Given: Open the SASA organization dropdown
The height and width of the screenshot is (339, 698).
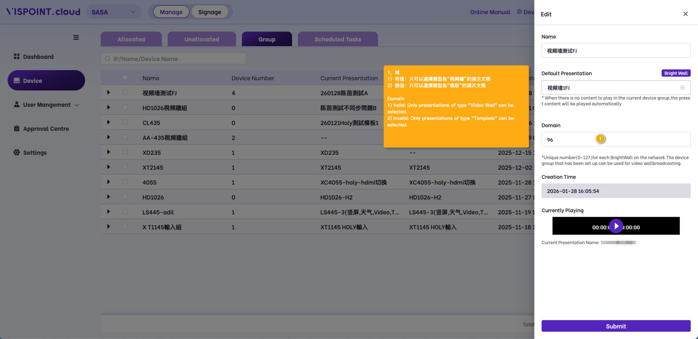Looking at the screenshot, I should click(x=114, y=12).
